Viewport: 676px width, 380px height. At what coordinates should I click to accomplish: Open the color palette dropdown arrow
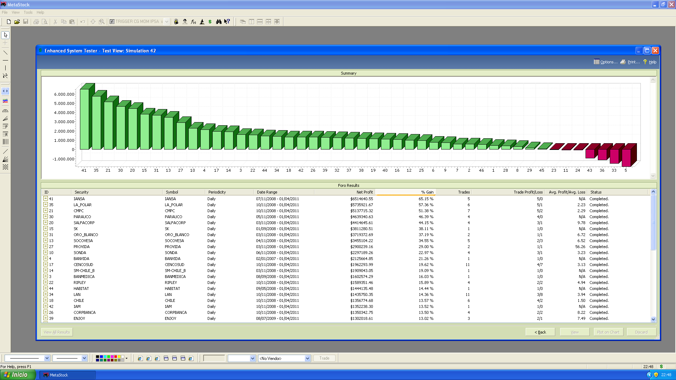127,358
